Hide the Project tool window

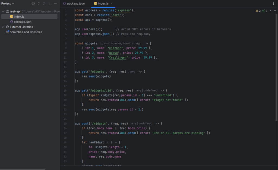click(55, 4)
